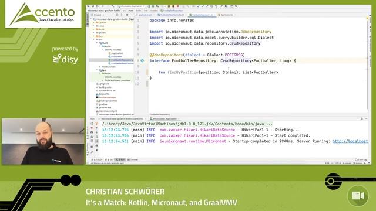Click JdbcRepository in import line 3

click(256, 32)
